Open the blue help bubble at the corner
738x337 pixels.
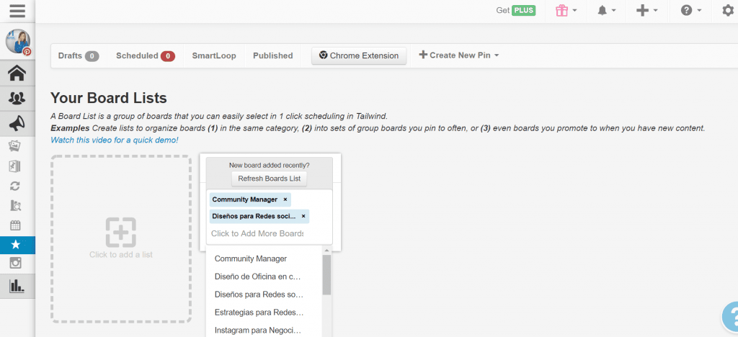731,317
